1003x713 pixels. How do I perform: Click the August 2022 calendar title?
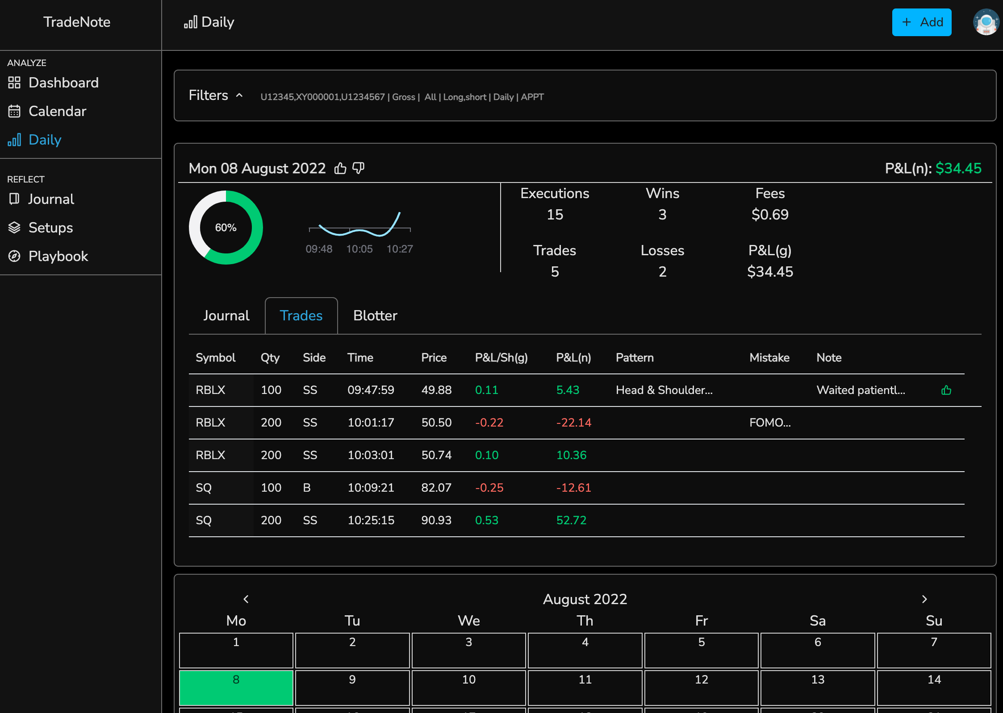coord(585,599)
